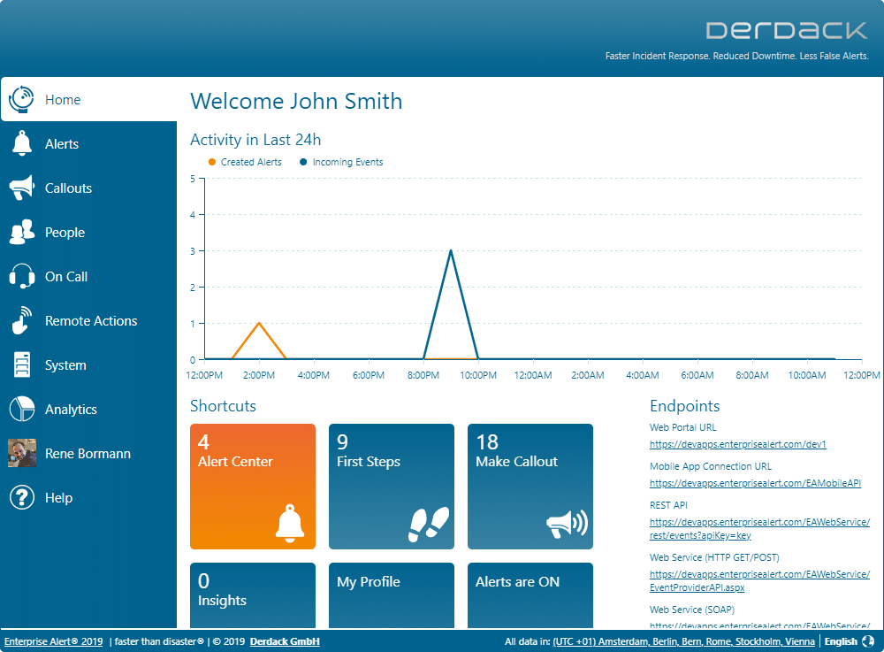Open the My Profile tile
884x652 pixels.
coord(391,595)
